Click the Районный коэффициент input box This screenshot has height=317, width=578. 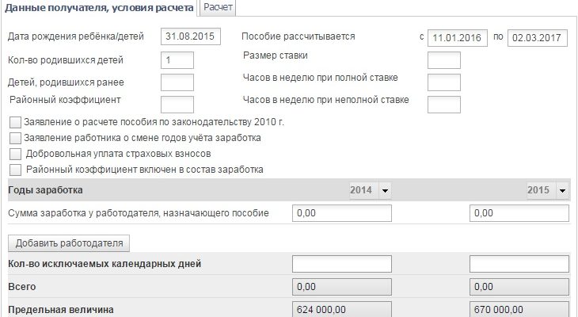[x=177, y=104]
